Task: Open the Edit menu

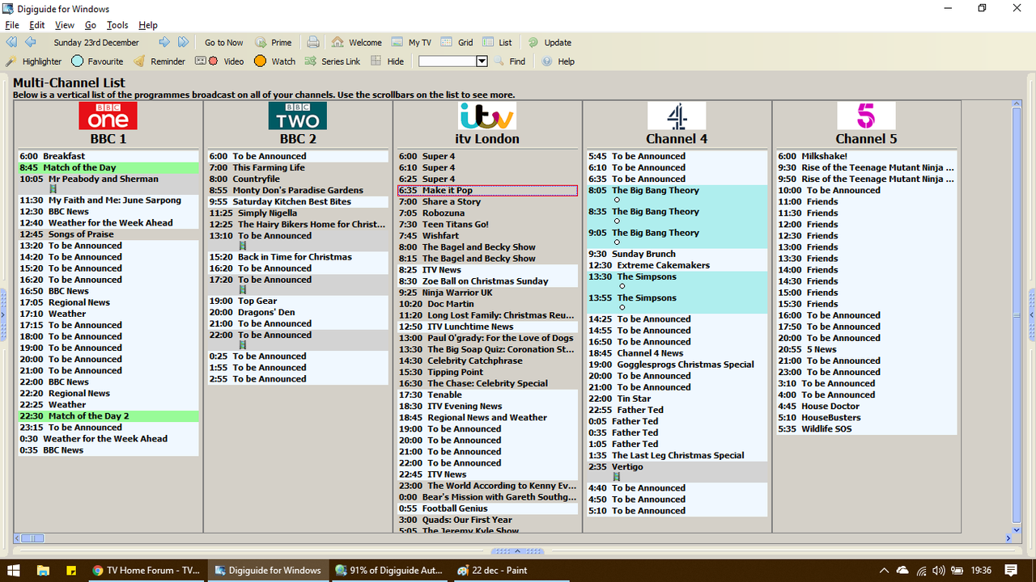Action: [x=37, y=25]
